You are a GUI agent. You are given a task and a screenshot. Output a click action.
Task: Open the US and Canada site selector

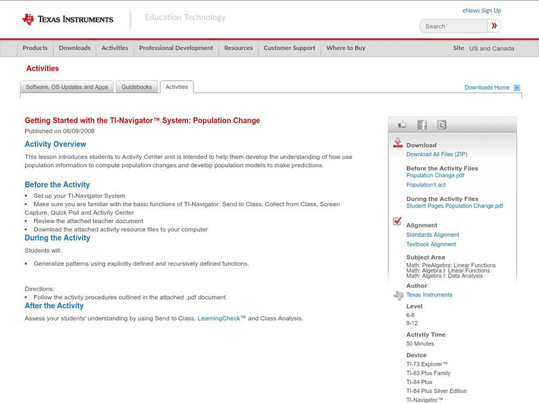pos(492,49)
